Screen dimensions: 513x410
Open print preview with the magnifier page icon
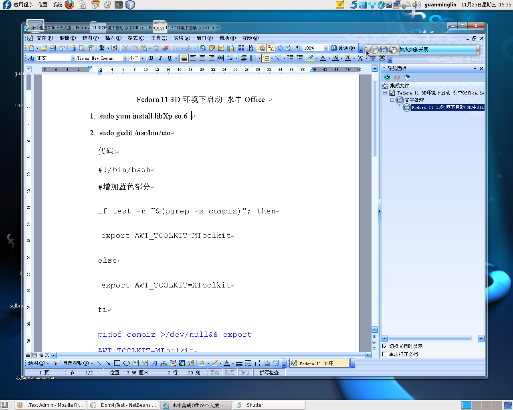[82, 48]
